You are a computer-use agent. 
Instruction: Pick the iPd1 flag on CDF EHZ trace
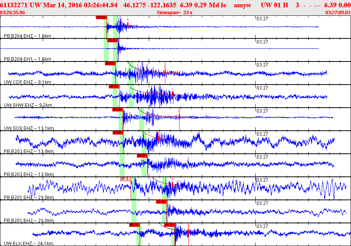tap(110, 63)
